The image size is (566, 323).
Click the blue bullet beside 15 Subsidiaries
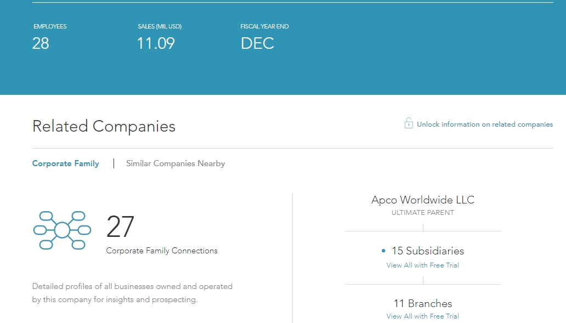(x=383, y=251)
